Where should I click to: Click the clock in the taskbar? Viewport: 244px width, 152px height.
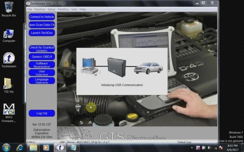tap(233, 148)
